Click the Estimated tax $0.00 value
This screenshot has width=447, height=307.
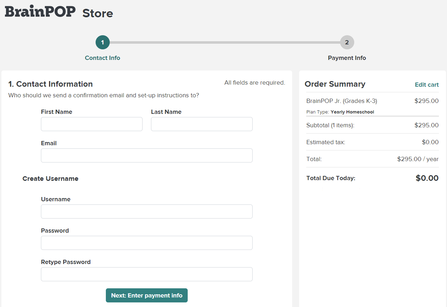pos(430,142)
